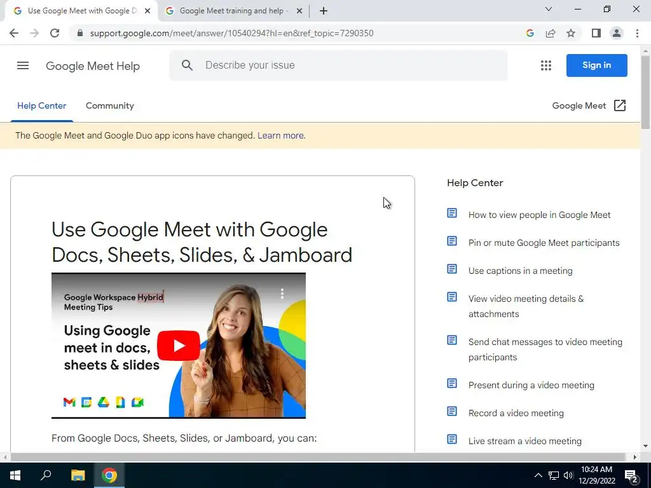Open a new browser tab
Screen dimensions: 651x488
click(x=324, y=11)
